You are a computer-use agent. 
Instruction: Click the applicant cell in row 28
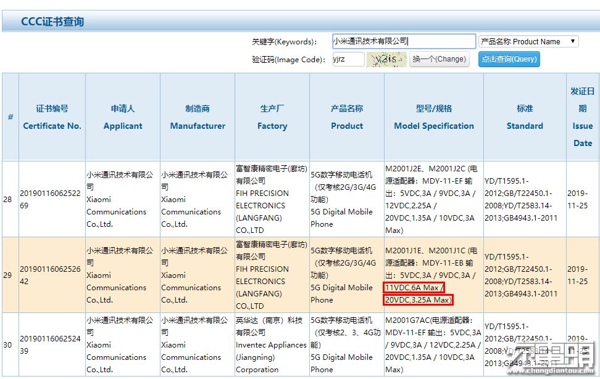pyautogui.click(x=123, y=200)
